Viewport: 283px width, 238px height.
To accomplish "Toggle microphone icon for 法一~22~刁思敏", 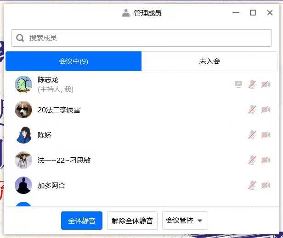I will click(x=252, y=160).
